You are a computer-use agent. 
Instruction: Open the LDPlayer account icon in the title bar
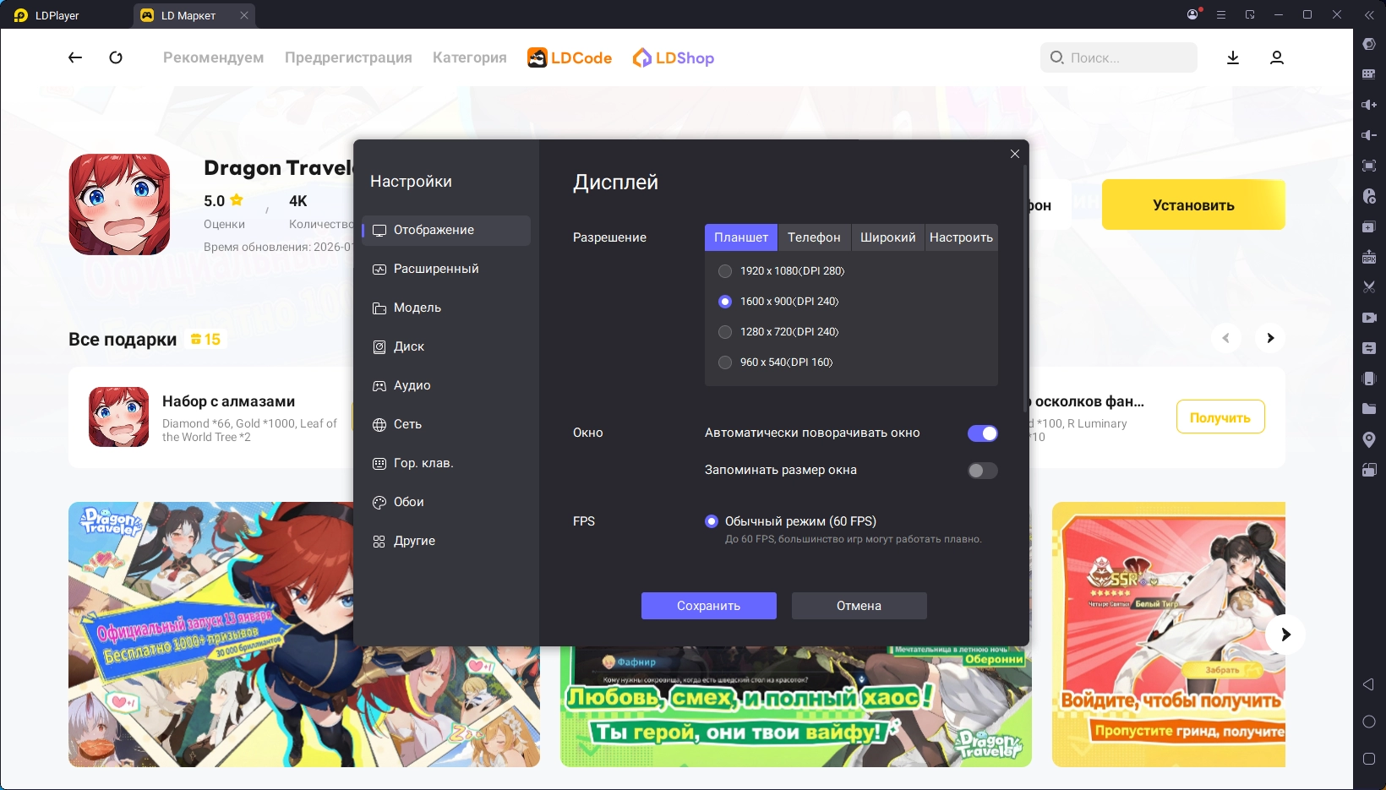click(x=1192, y=14)
